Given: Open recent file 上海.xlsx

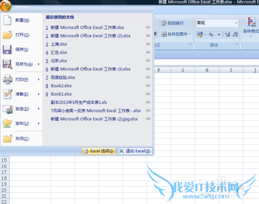Looking at the screenshot, I should point(59,44).
